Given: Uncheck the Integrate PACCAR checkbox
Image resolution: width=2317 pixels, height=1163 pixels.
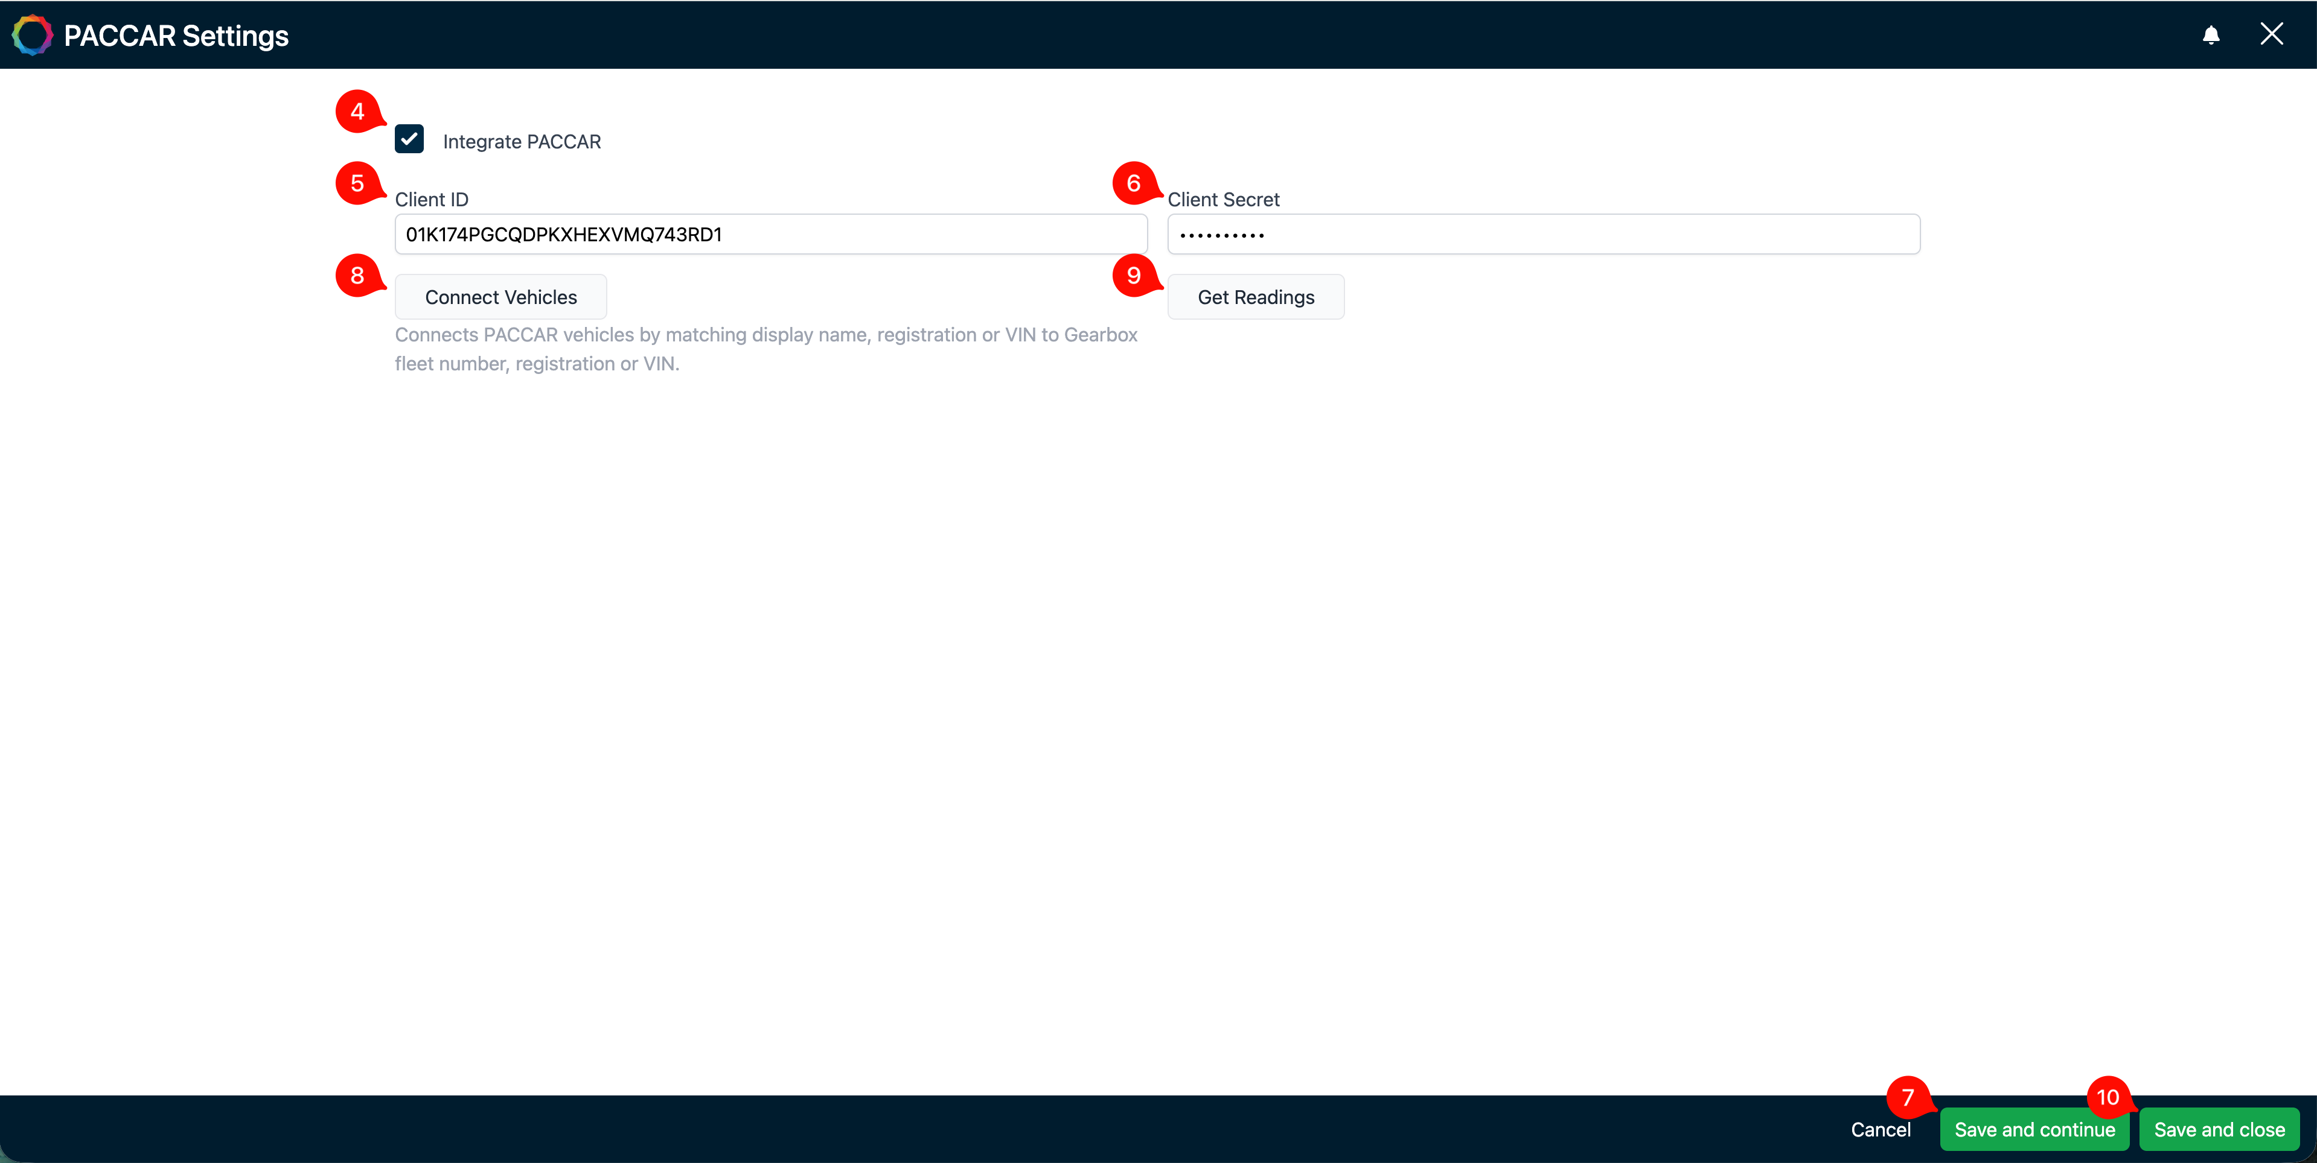Looking at the screenshot, I should [409, 139].
